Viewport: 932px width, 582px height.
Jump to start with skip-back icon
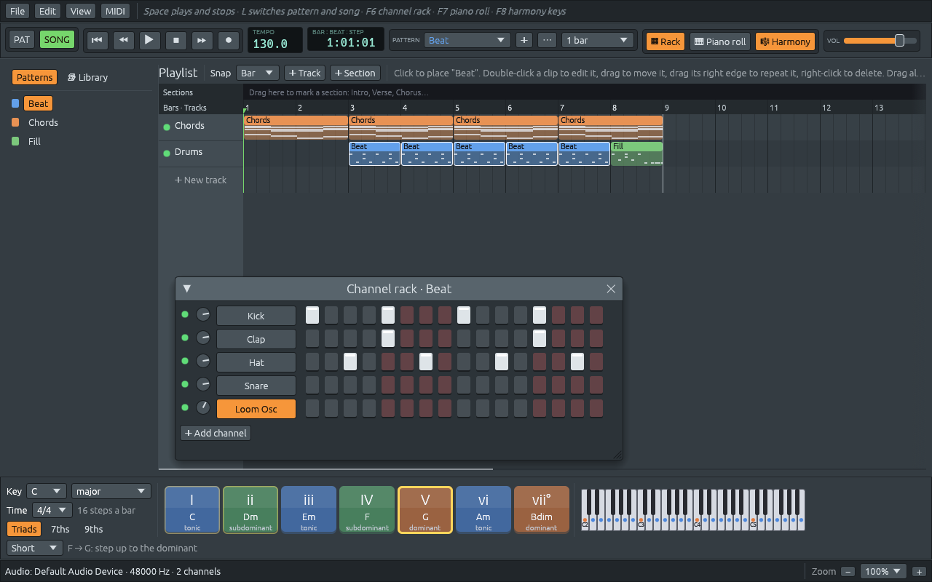tap(97, 40)
